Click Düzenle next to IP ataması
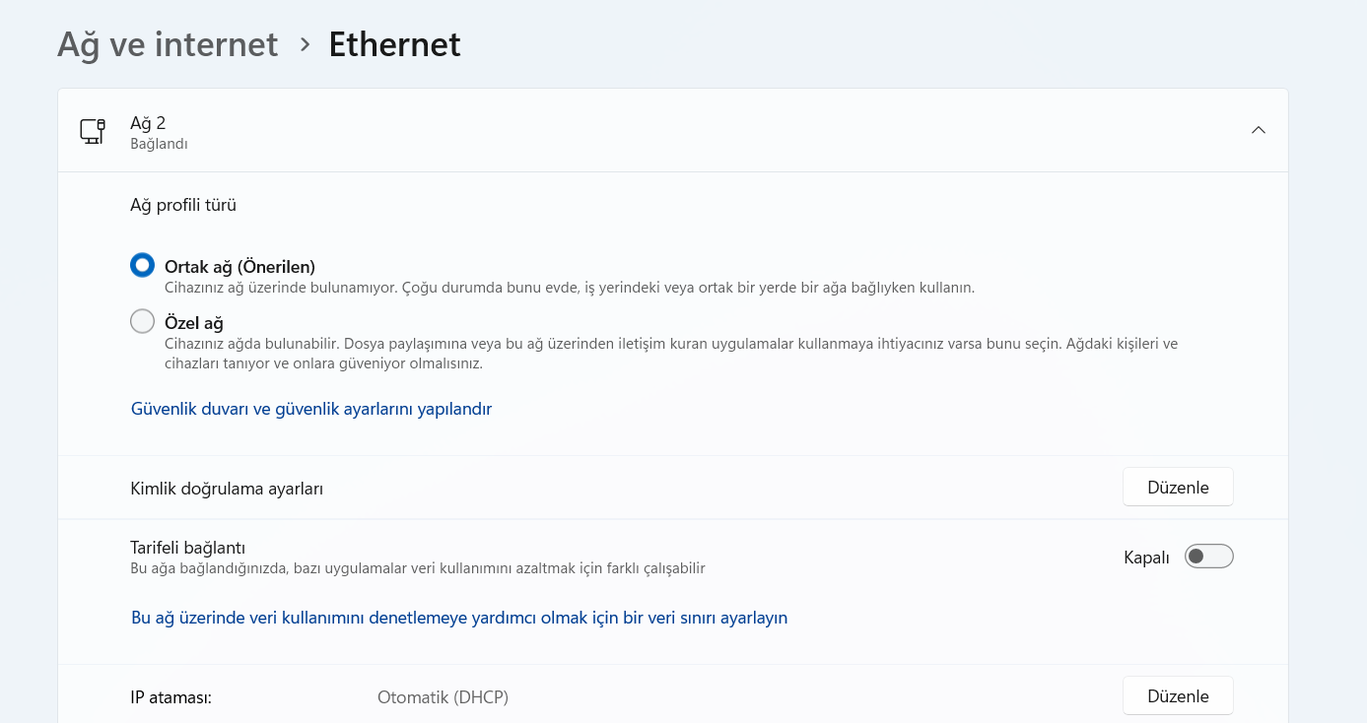Viewport: 1367px width, 723px height. 1178,696
